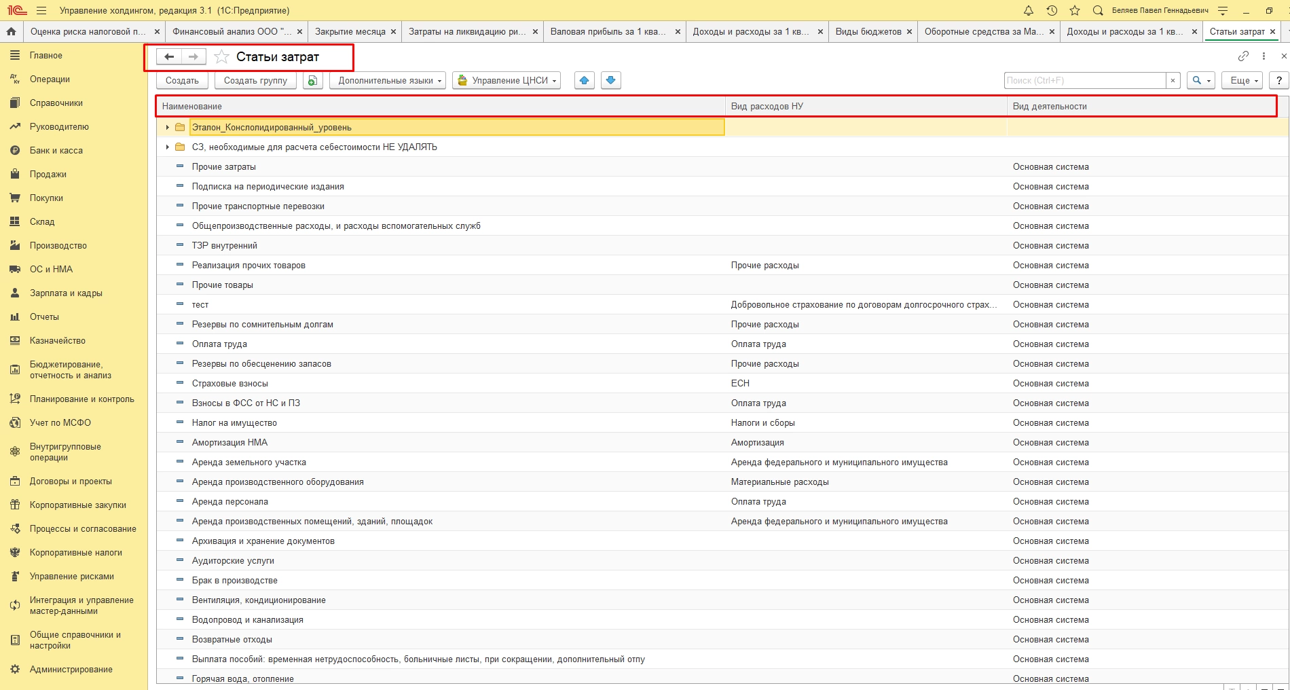Click the notifications bell icon
The image size is (1290, 690).
(x=1029, y=10)
